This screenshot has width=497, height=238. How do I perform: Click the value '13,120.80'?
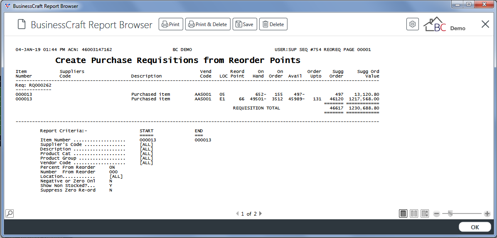(367, 94)
